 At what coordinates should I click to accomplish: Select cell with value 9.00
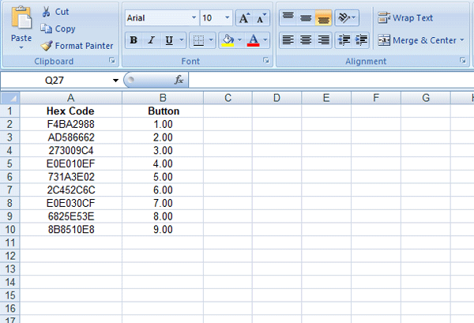163,229
